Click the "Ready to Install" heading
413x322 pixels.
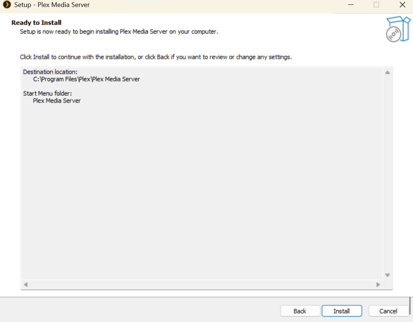[37, 23]
